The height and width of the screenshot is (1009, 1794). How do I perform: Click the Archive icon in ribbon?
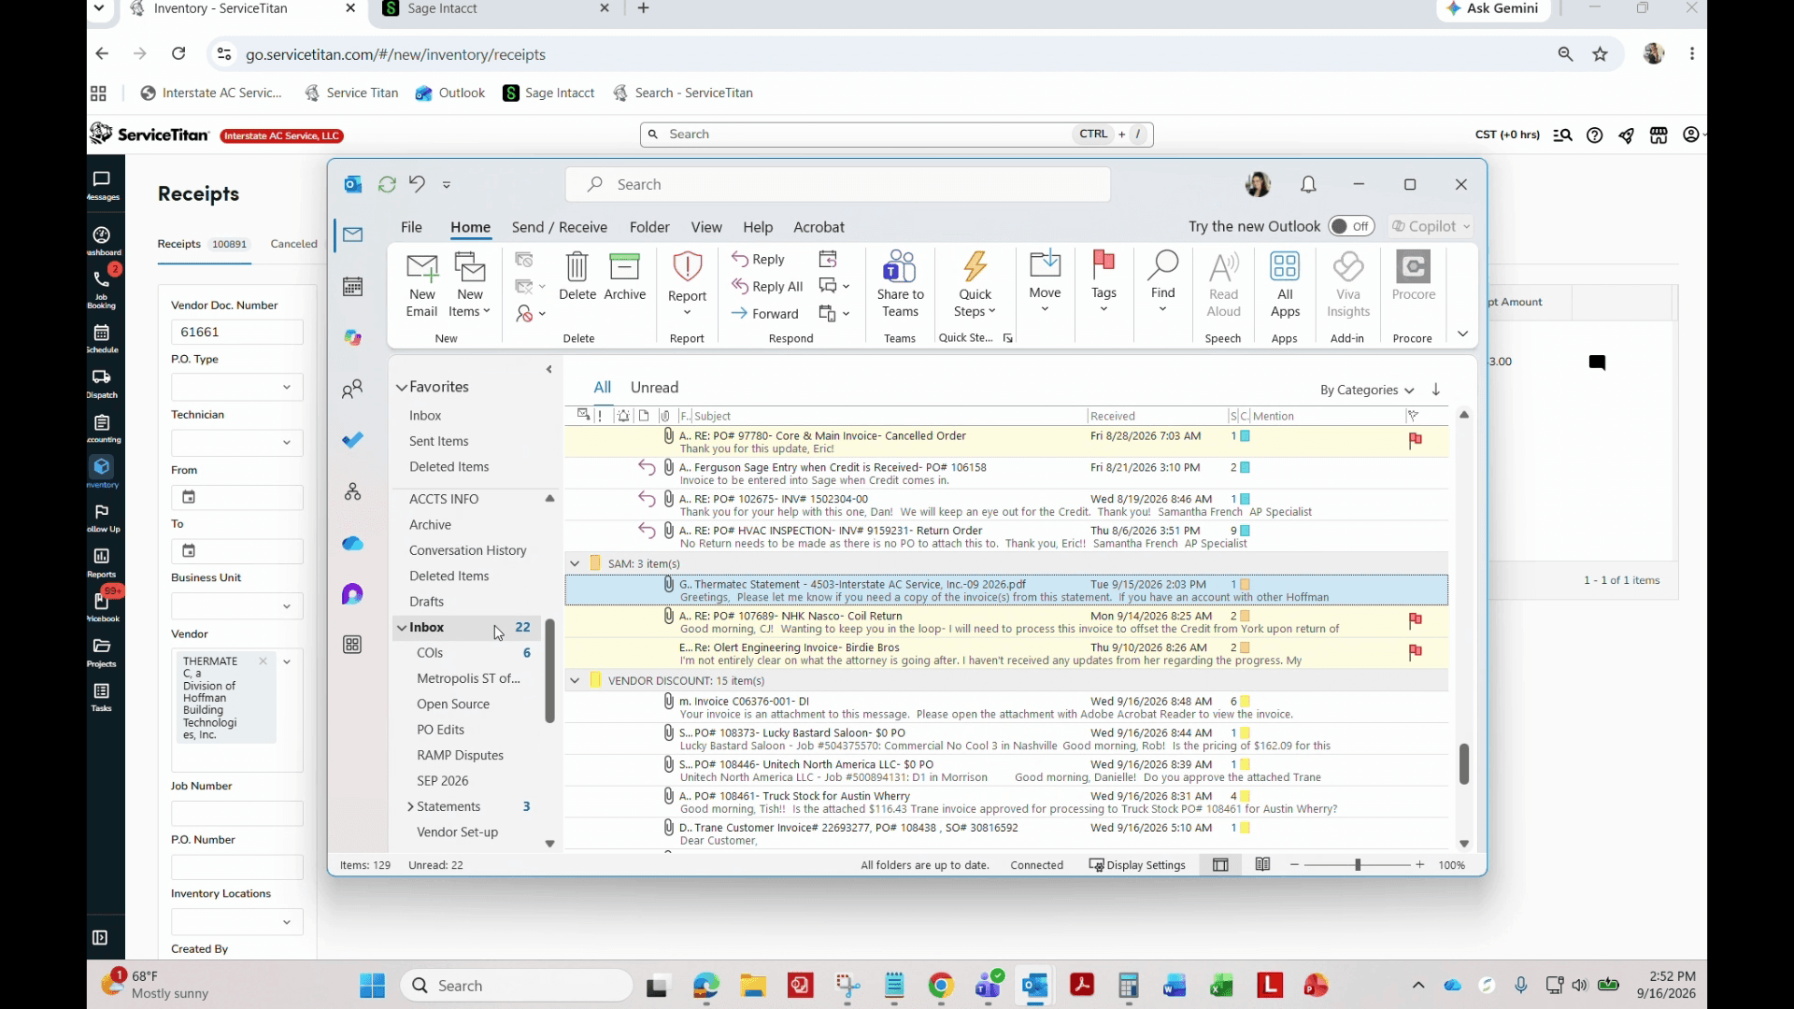coord(624,277)
